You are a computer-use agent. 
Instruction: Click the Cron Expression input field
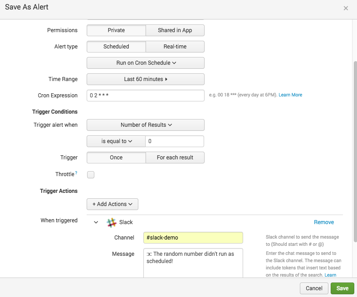pos(146,96)
